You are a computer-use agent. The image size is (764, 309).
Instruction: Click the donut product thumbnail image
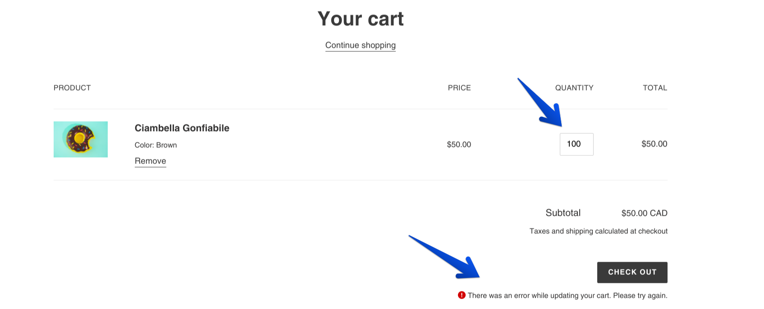coord(81,139)
